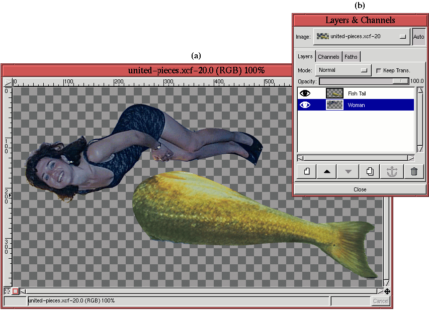Image resolution: width=429 pixels, height=310 pixels.
Task: Lower the layer with down arrow button
Action: point(349,171)
